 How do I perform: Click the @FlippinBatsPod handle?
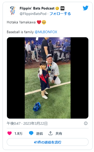33,14
